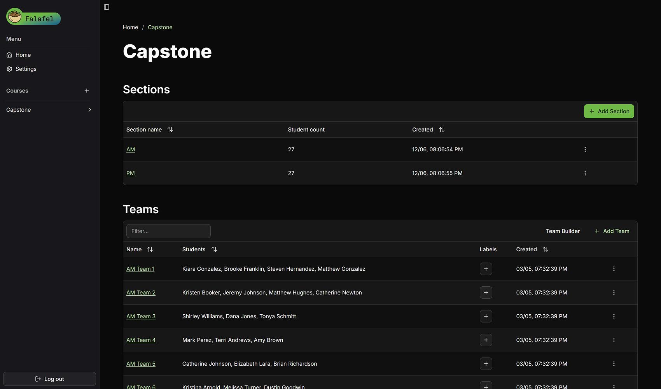Add a label to AM Team 1
The image size is (661, 389).
(486, 269)
